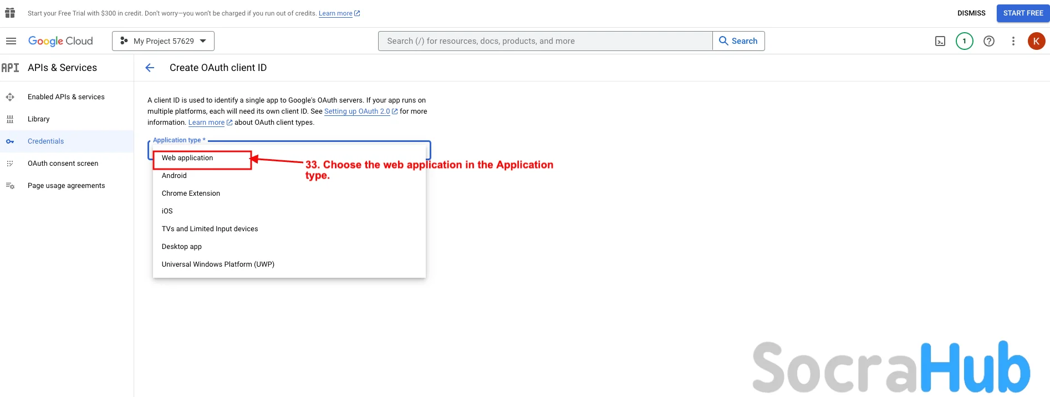The width and height of the screenshot is (1050, 397).
Task: Open the help question mark icon
Action: point(989,41)
